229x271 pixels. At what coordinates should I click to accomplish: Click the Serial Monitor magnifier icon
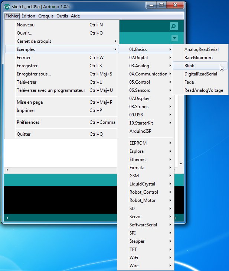click(173, 26)
